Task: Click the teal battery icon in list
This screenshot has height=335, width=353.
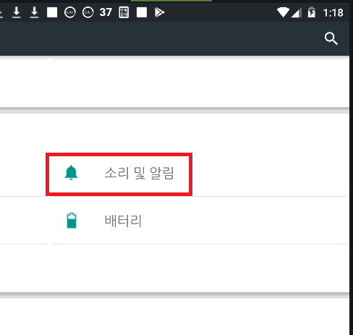Action: (72, 221)
